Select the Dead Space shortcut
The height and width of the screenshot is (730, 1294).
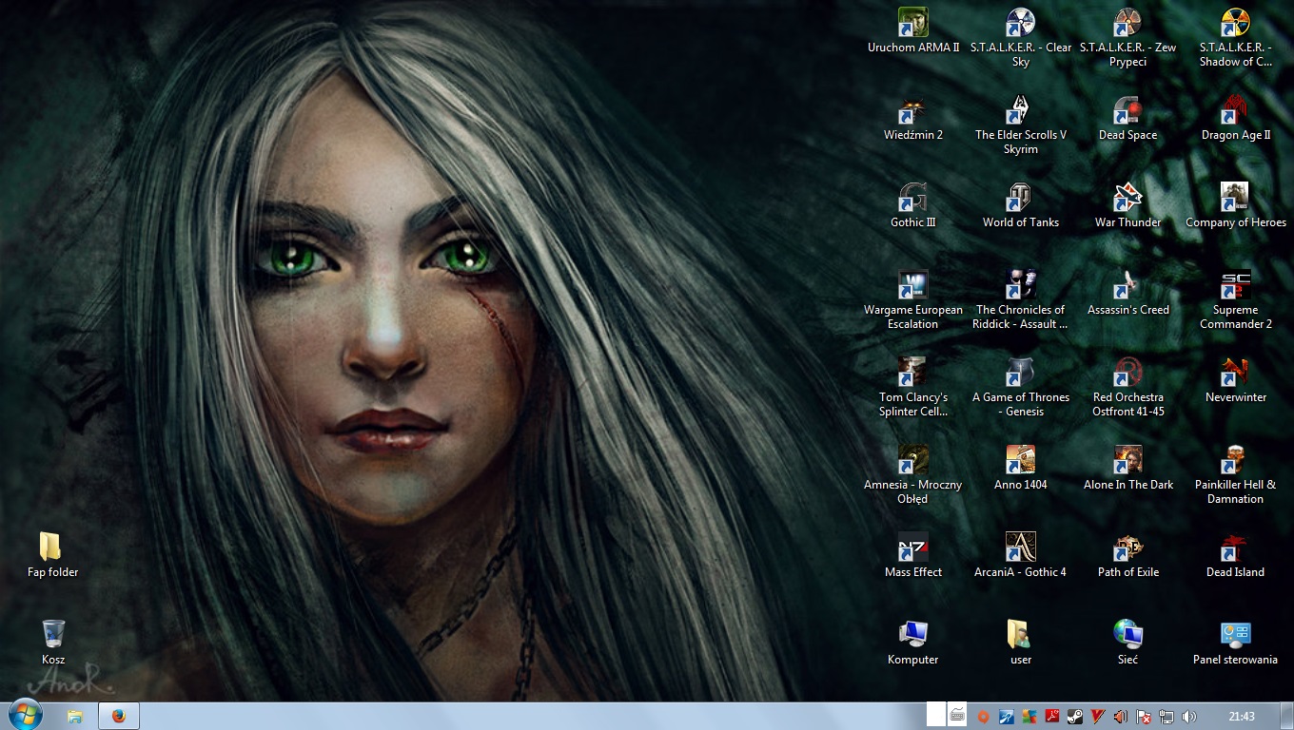[1127, 119]
